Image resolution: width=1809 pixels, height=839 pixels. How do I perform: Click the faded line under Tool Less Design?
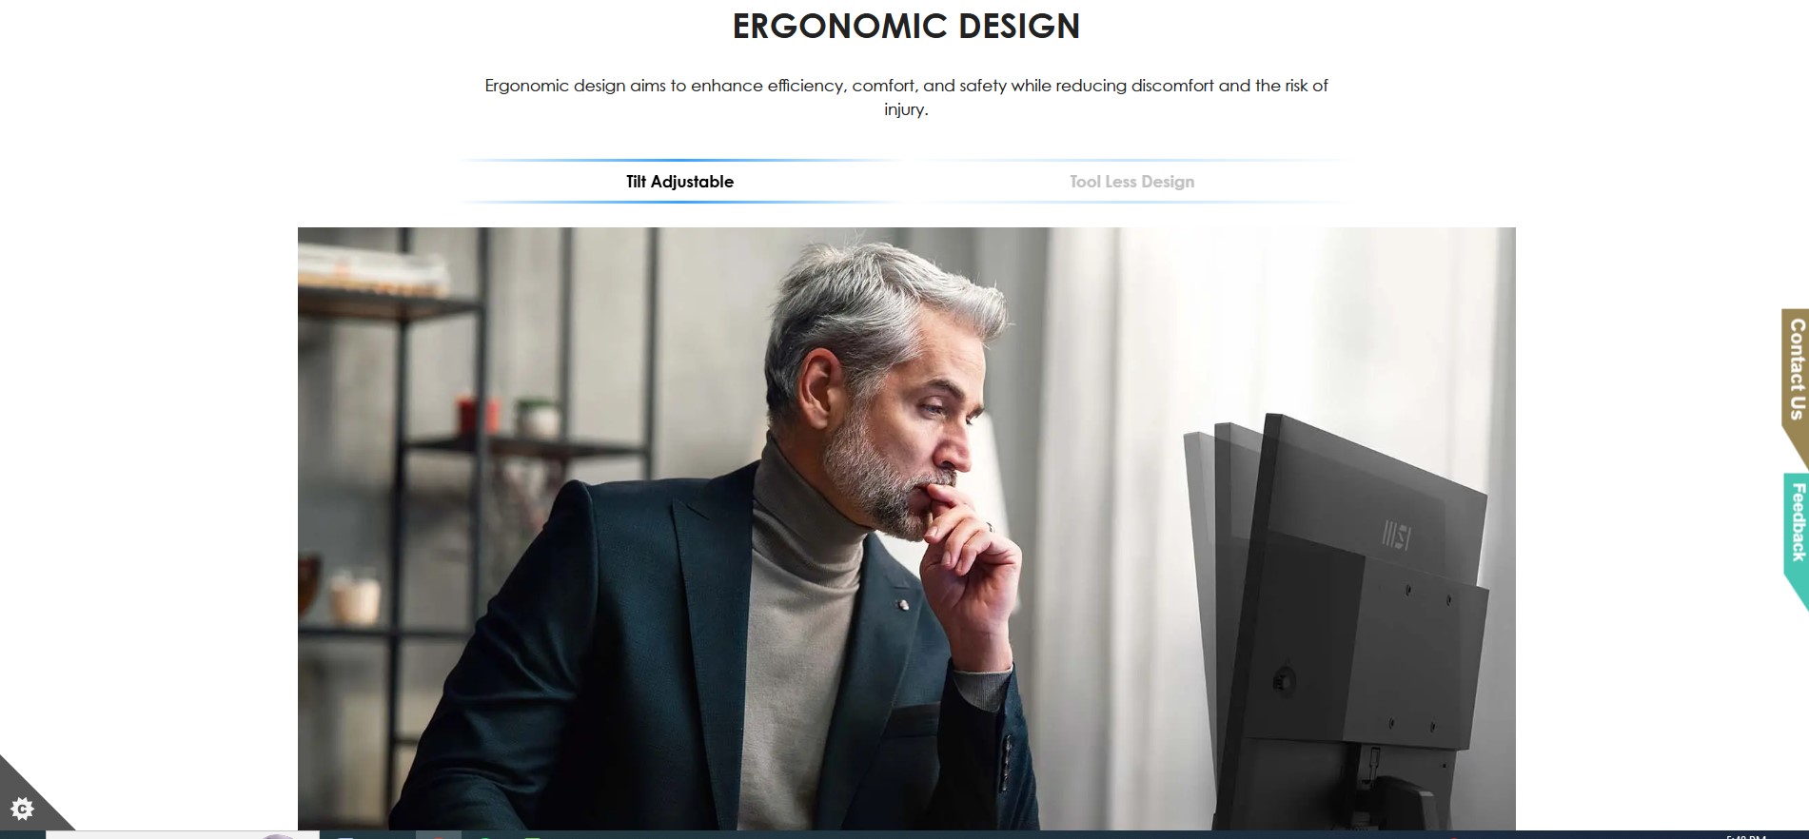pos(1131,202)
